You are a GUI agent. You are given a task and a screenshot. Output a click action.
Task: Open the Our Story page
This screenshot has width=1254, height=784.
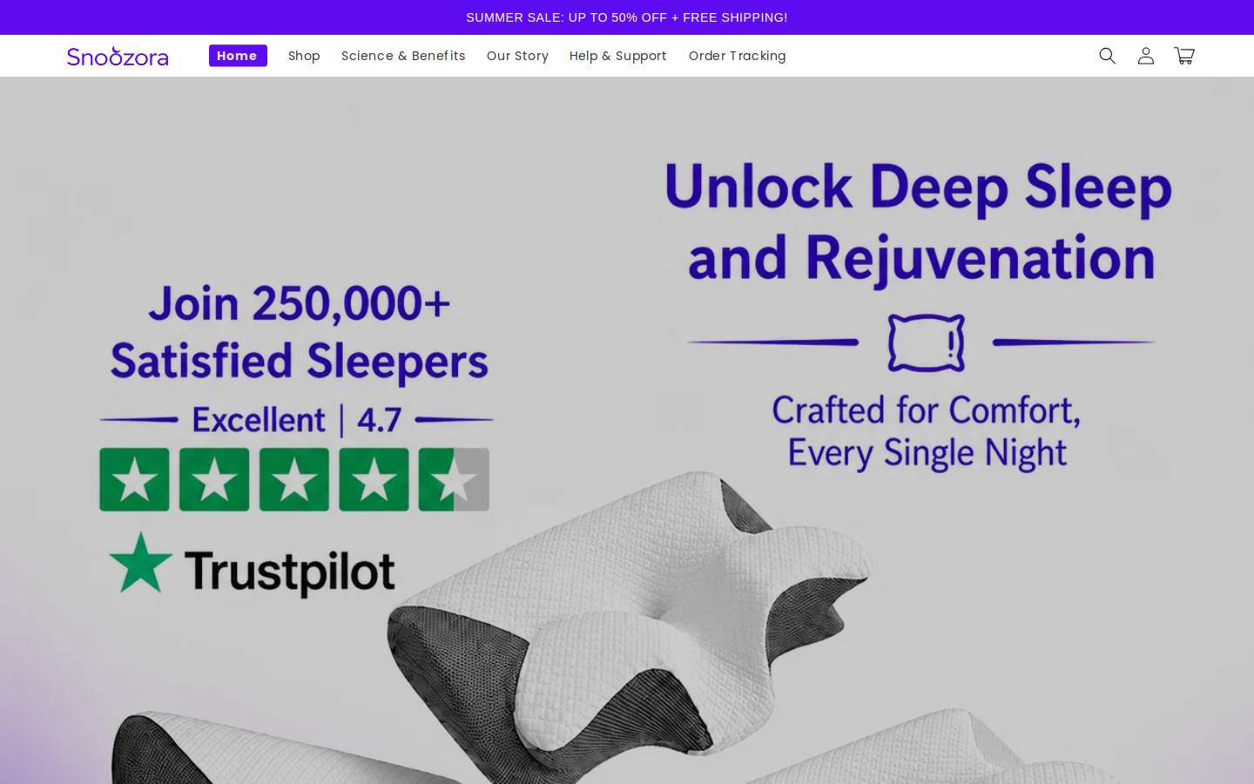tap(517, 56)
